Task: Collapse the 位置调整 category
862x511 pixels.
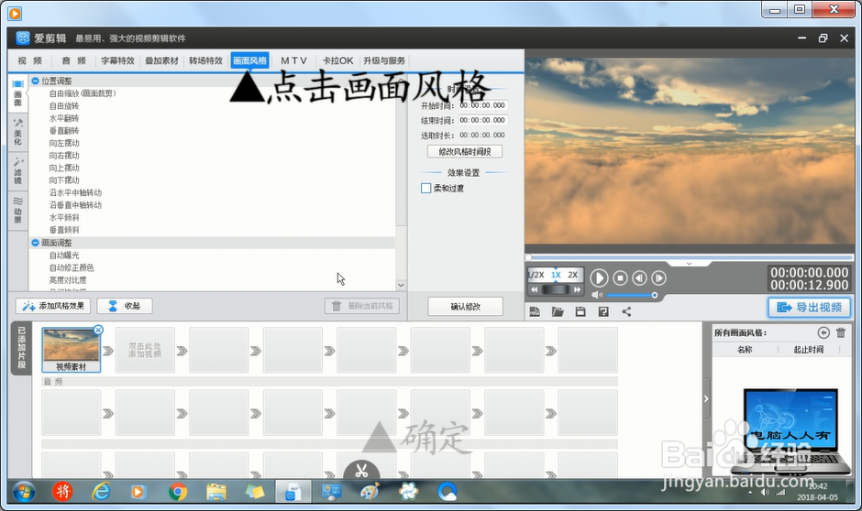Action: pyautogui.click(x=35, y=81)
